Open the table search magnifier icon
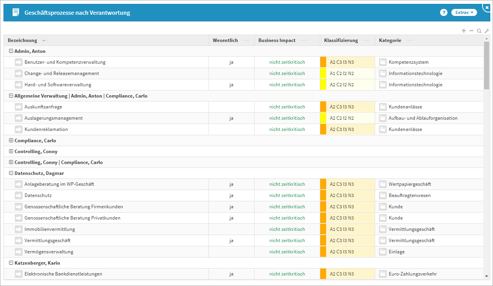 click(479, 31)
